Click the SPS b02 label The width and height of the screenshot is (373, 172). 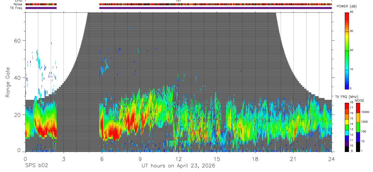click(36, 166)
